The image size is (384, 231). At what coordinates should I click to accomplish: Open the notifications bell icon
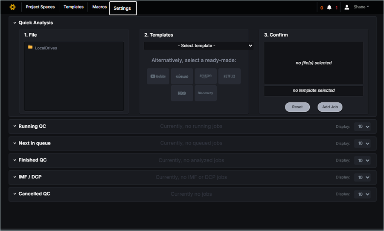point(329,8)
